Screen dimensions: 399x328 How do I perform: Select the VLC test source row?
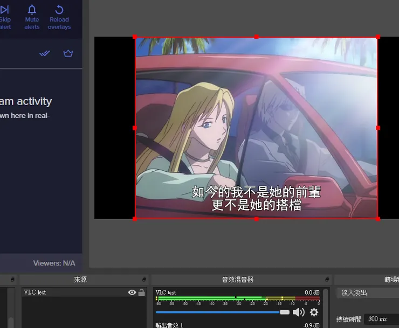tap(84, 292)
